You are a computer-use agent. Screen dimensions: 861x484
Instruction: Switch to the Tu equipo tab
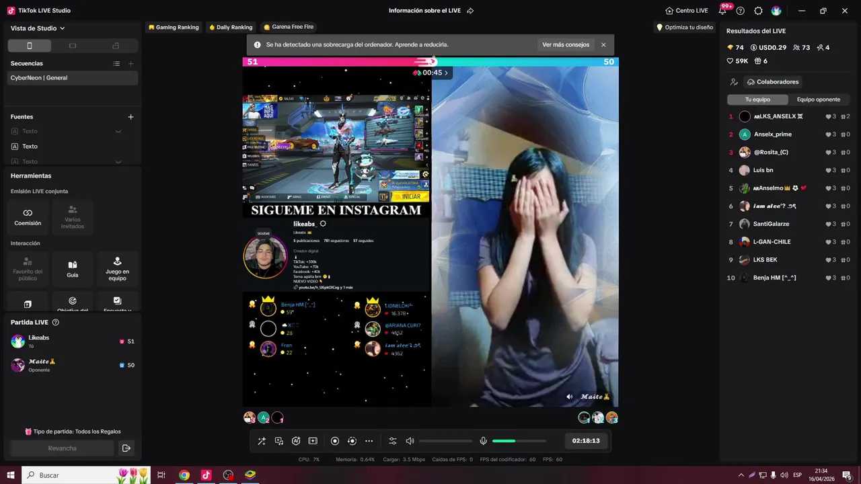tap(757, 99)
